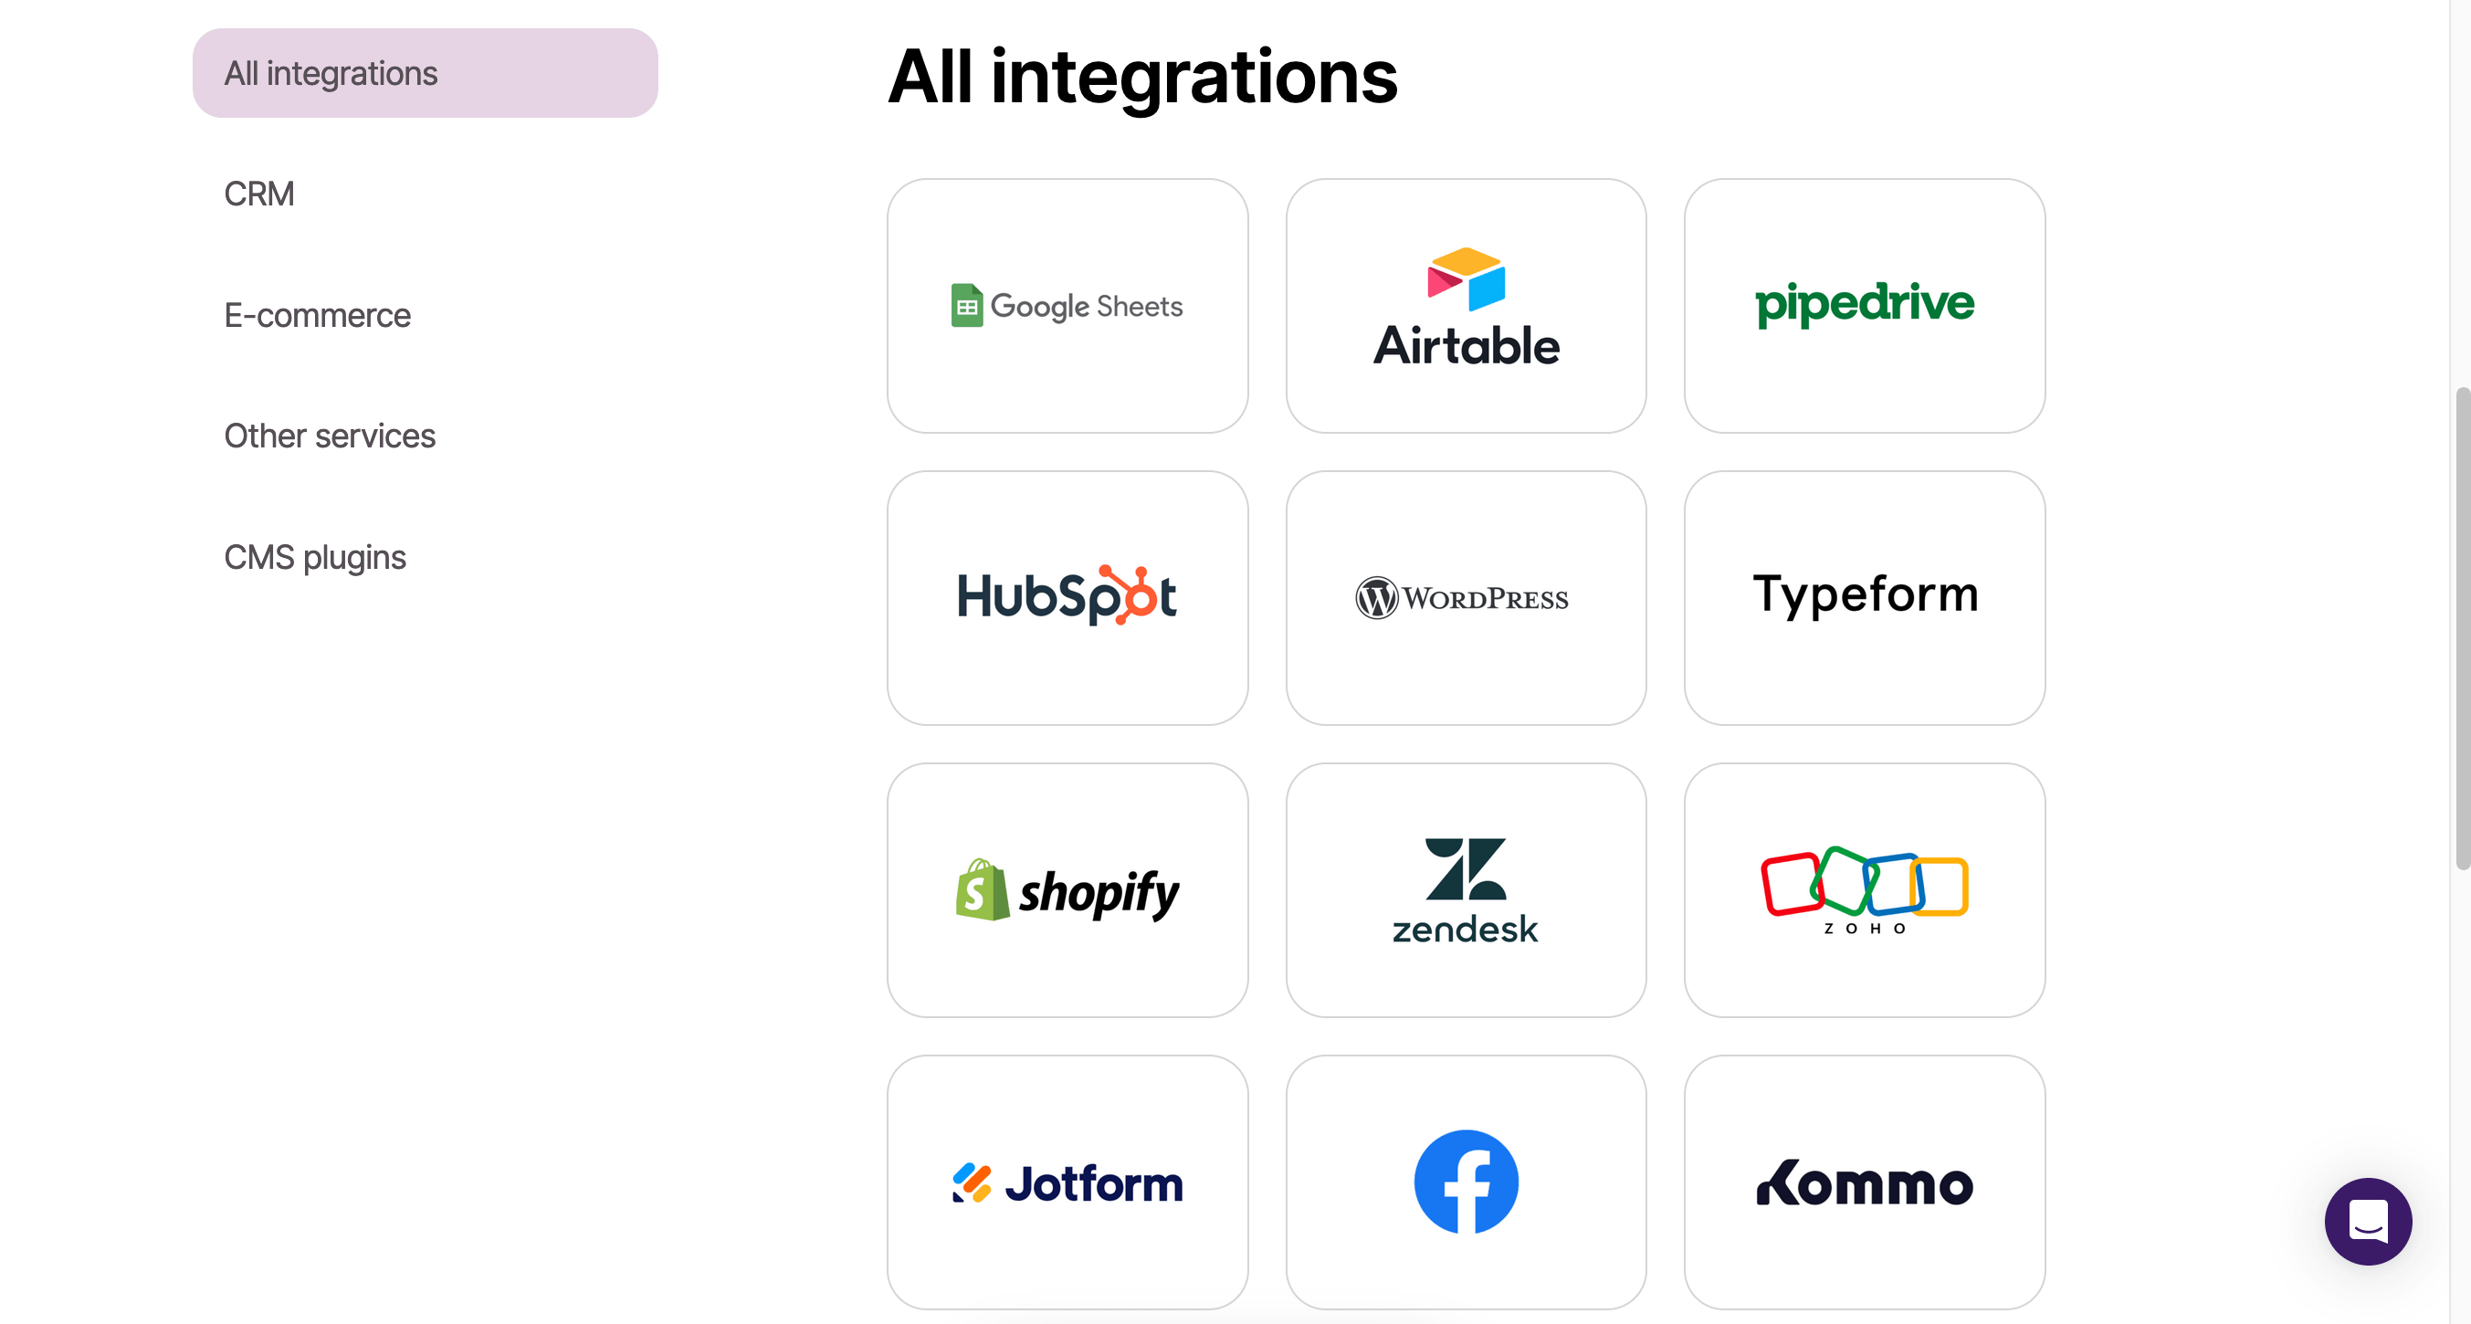This screenshot has width=2471, height=1324.
Task: Select All integrations filter
Action: (425, 72)
